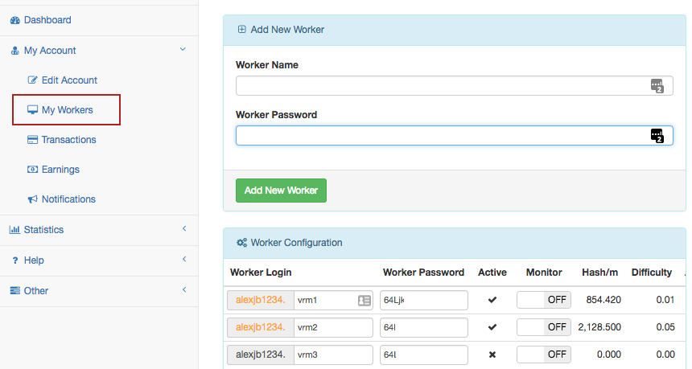Enable Monitor switch for worker vrm2
The image size is (692, 369).
[x=543, y=327]
